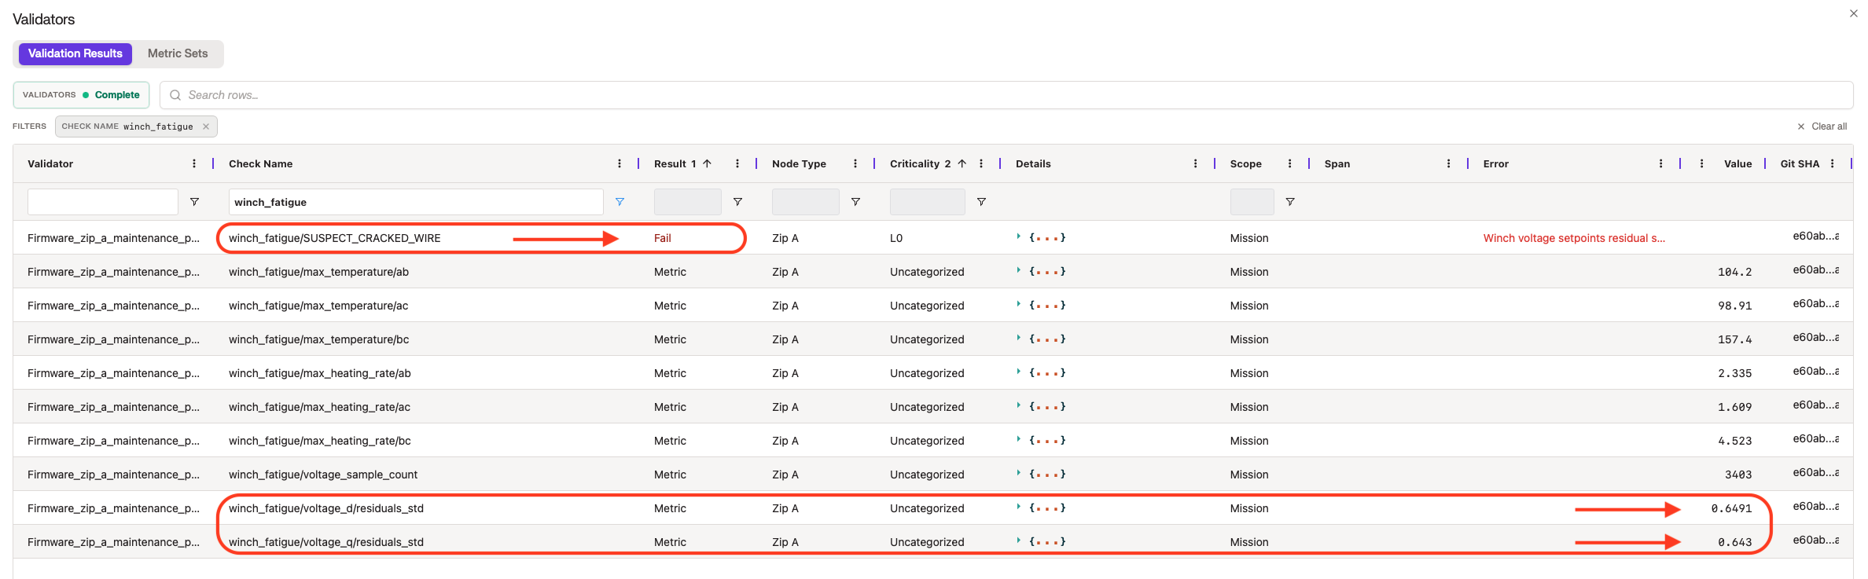Sort by the Validator column header
Image resolution: width=1868 pixels, height=579 pixels.
point(50,163)
